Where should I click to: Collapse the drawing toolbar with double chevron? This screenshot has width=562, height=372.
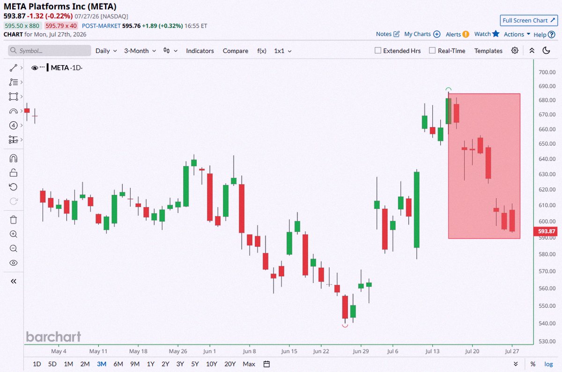tap(13, 281)
